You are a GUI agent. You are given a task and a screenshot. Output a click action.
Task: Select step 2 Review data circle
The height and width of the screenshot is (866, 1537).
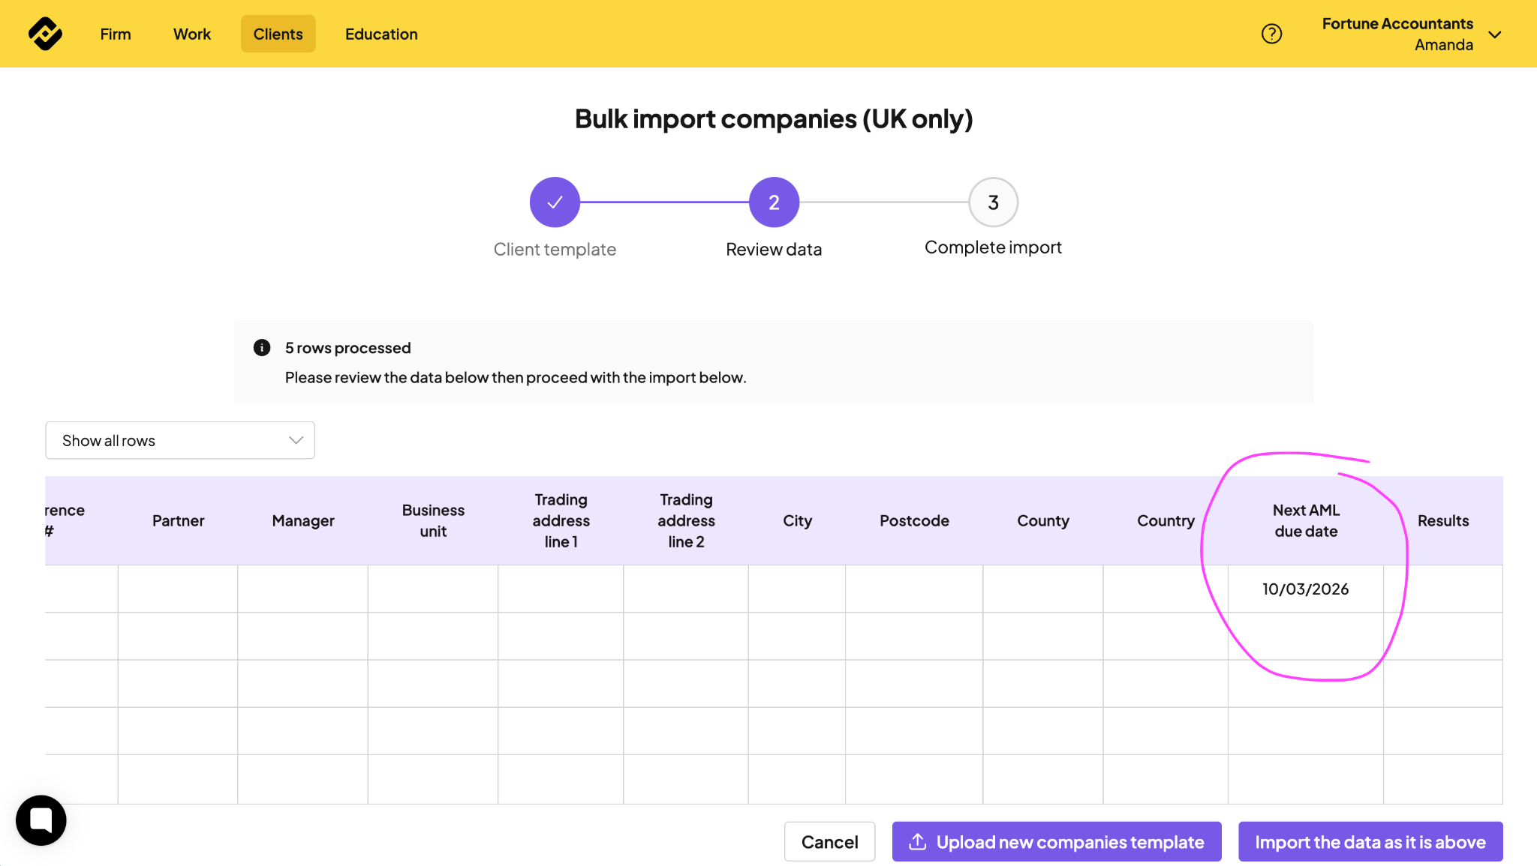point(774,202)
